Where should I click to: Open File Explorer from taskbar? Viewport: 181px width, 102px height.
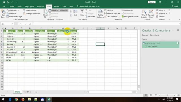click(29, 99)
